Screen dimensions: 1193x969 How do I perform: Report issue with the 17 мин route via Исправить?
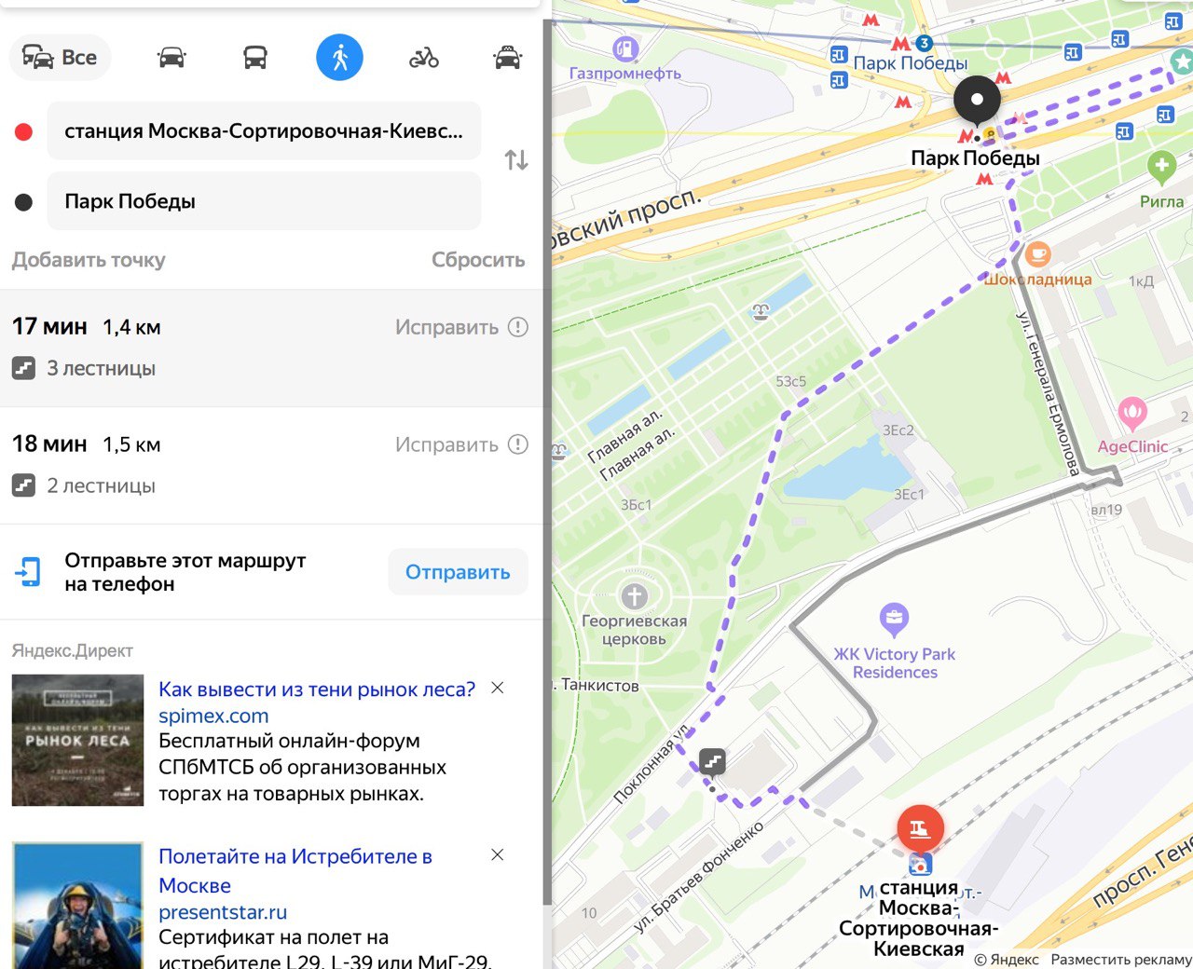coord(461,327)
